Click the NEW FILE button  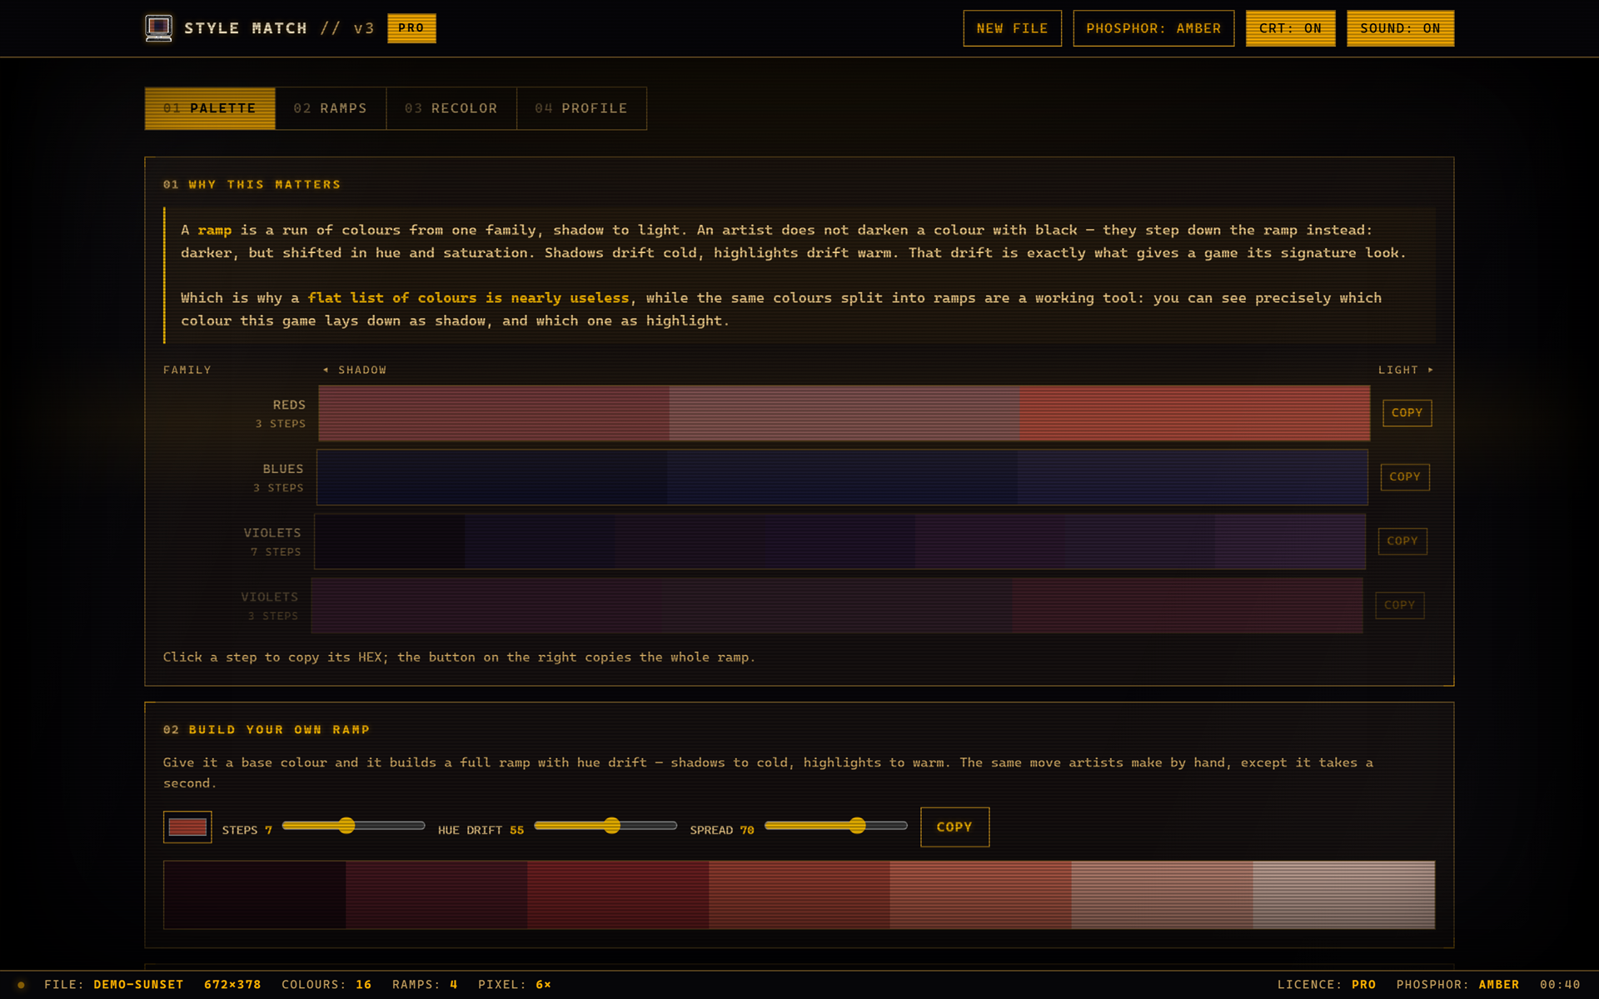[1012, 28]
